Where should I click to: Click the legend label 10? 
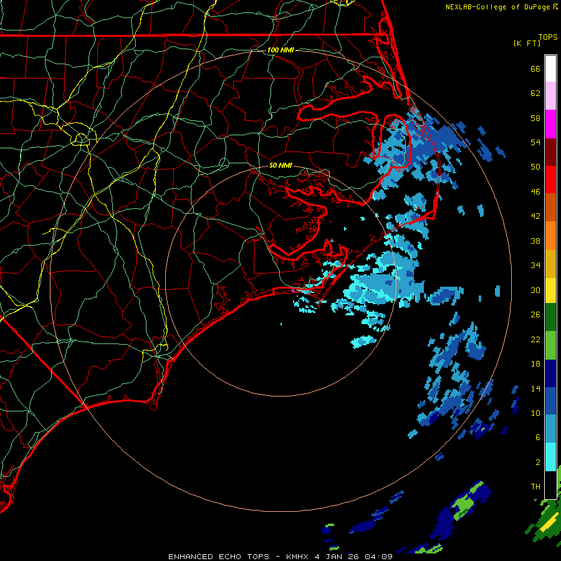point(535,413)
